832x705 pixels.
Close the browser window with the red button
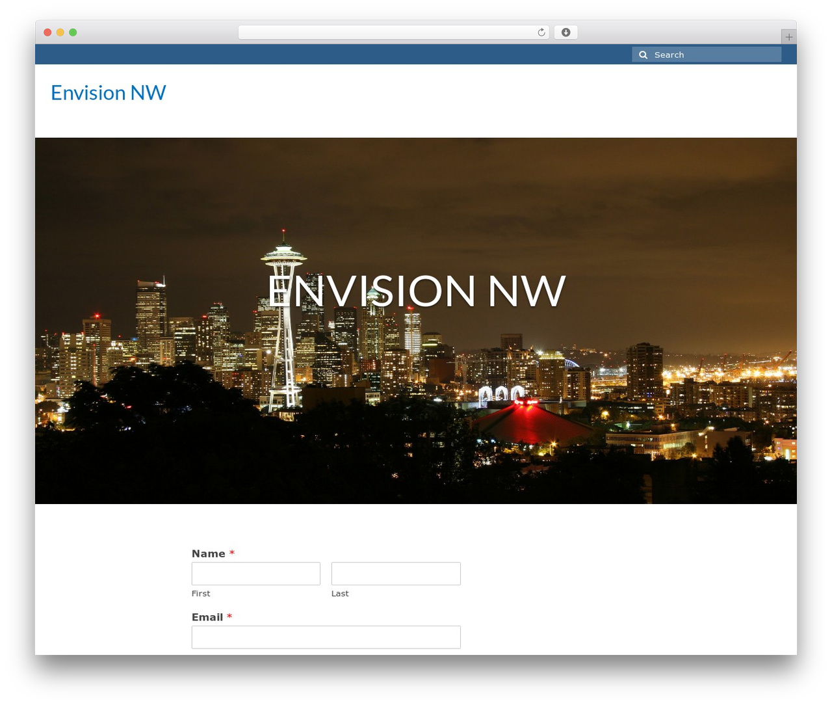click(47, 33)
